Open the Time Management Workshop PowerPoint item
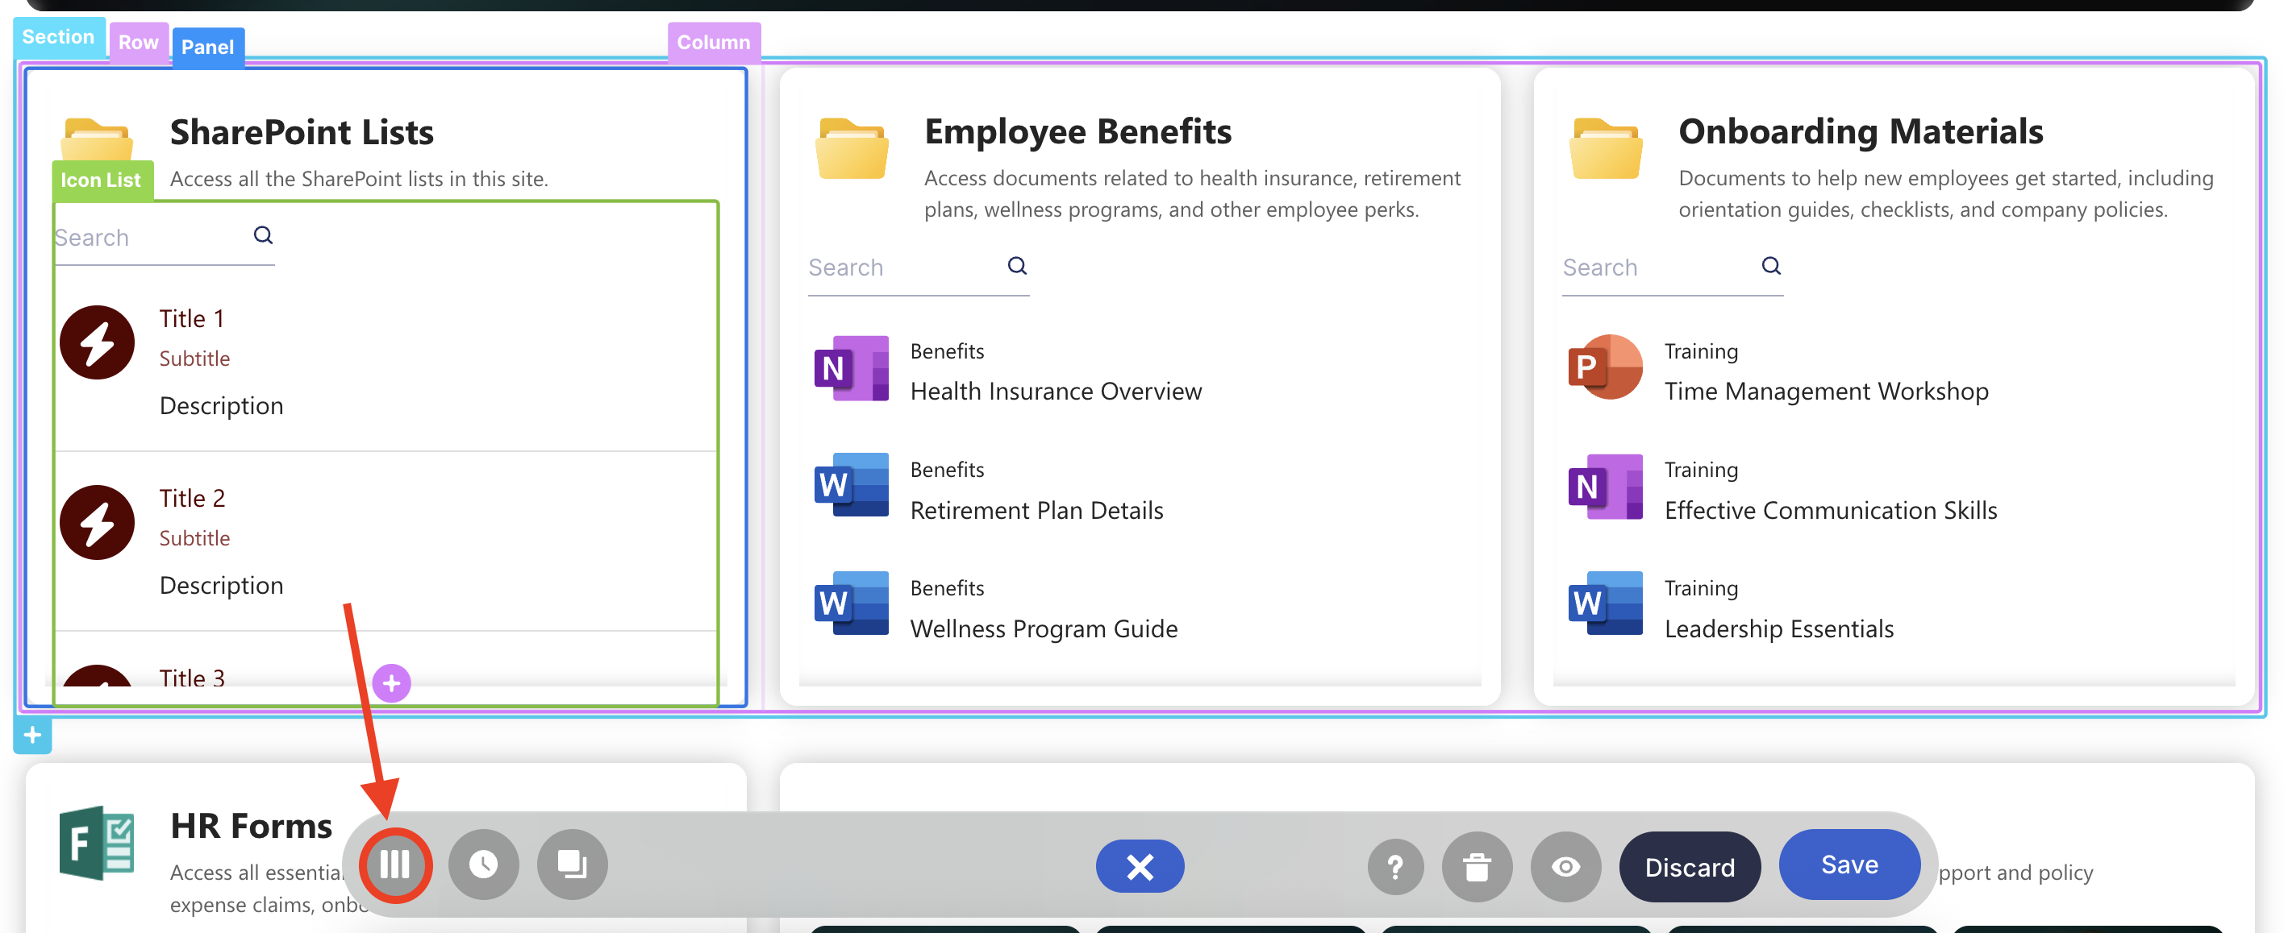The image size is (2284, 933). click(x=1826, y=391)
